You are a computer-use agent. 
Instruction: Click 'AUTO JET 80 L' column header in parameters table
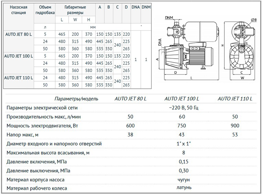[x=130, y=99]
